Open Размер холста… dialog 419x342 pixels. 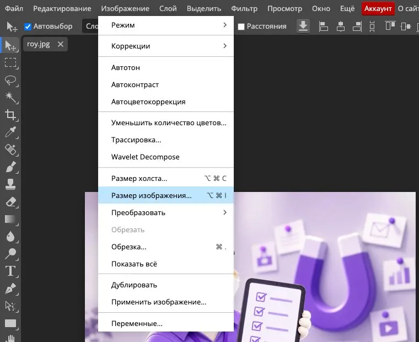[166, 178]
